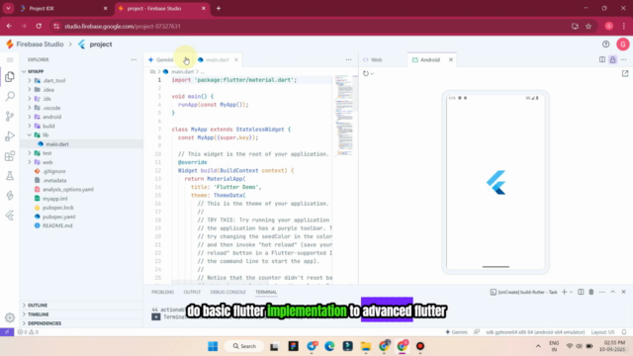Split the preview editor layout

tap(602, 59)
